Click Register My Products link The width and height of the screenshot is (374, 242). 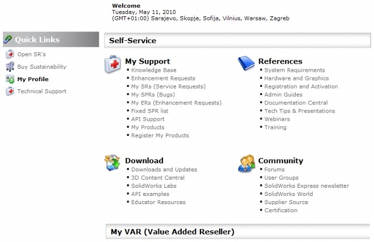point(160,135)
